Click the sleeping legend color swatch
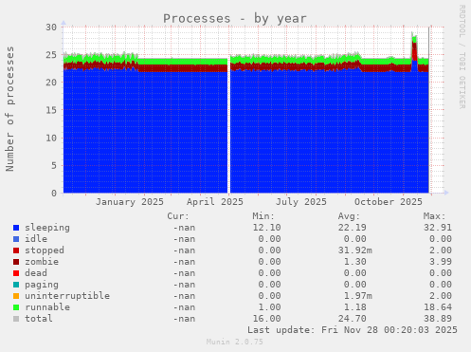This screenshot has height=352, width=471. [x=16, y=228]
